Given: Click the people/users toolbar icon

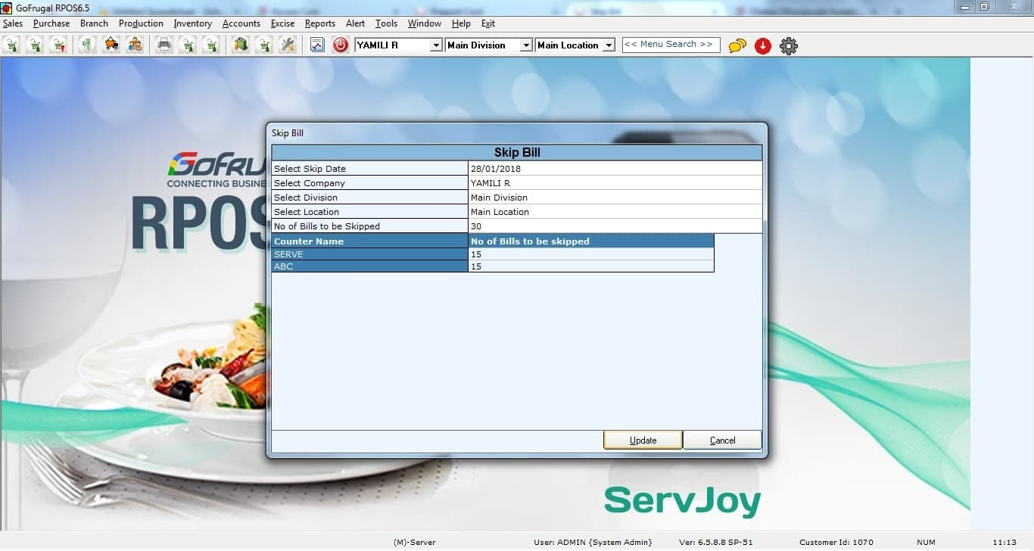Looking at the screenshot, I should [x=135, y=45].
